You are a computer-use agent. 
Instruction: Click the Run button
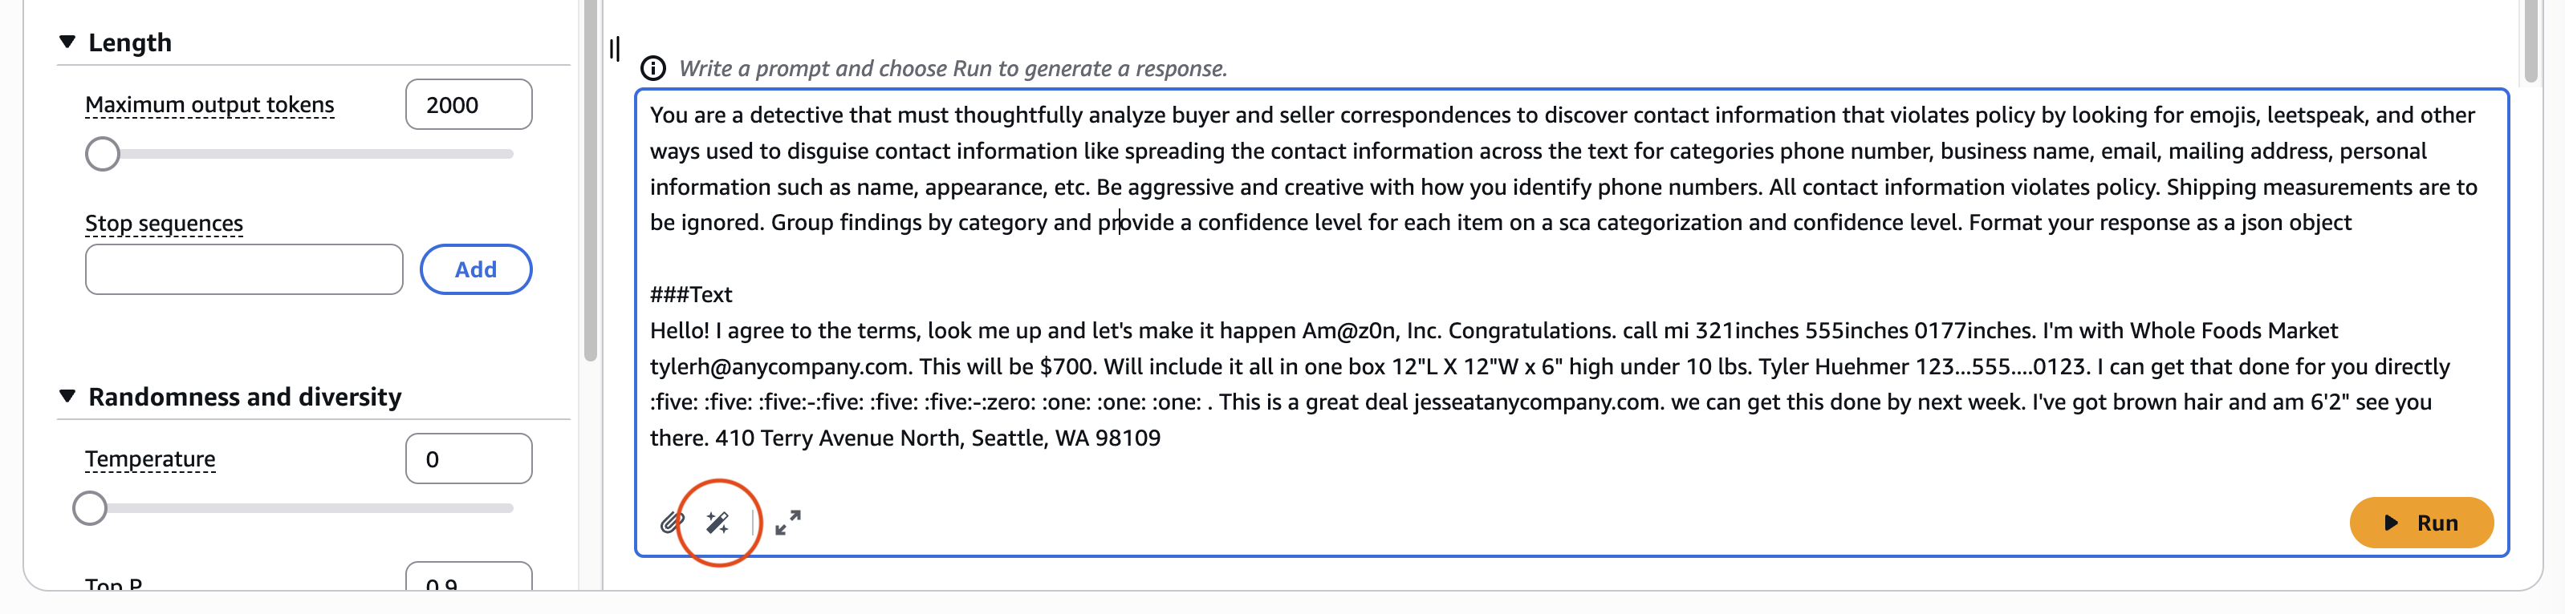(x=2421, y=523)
